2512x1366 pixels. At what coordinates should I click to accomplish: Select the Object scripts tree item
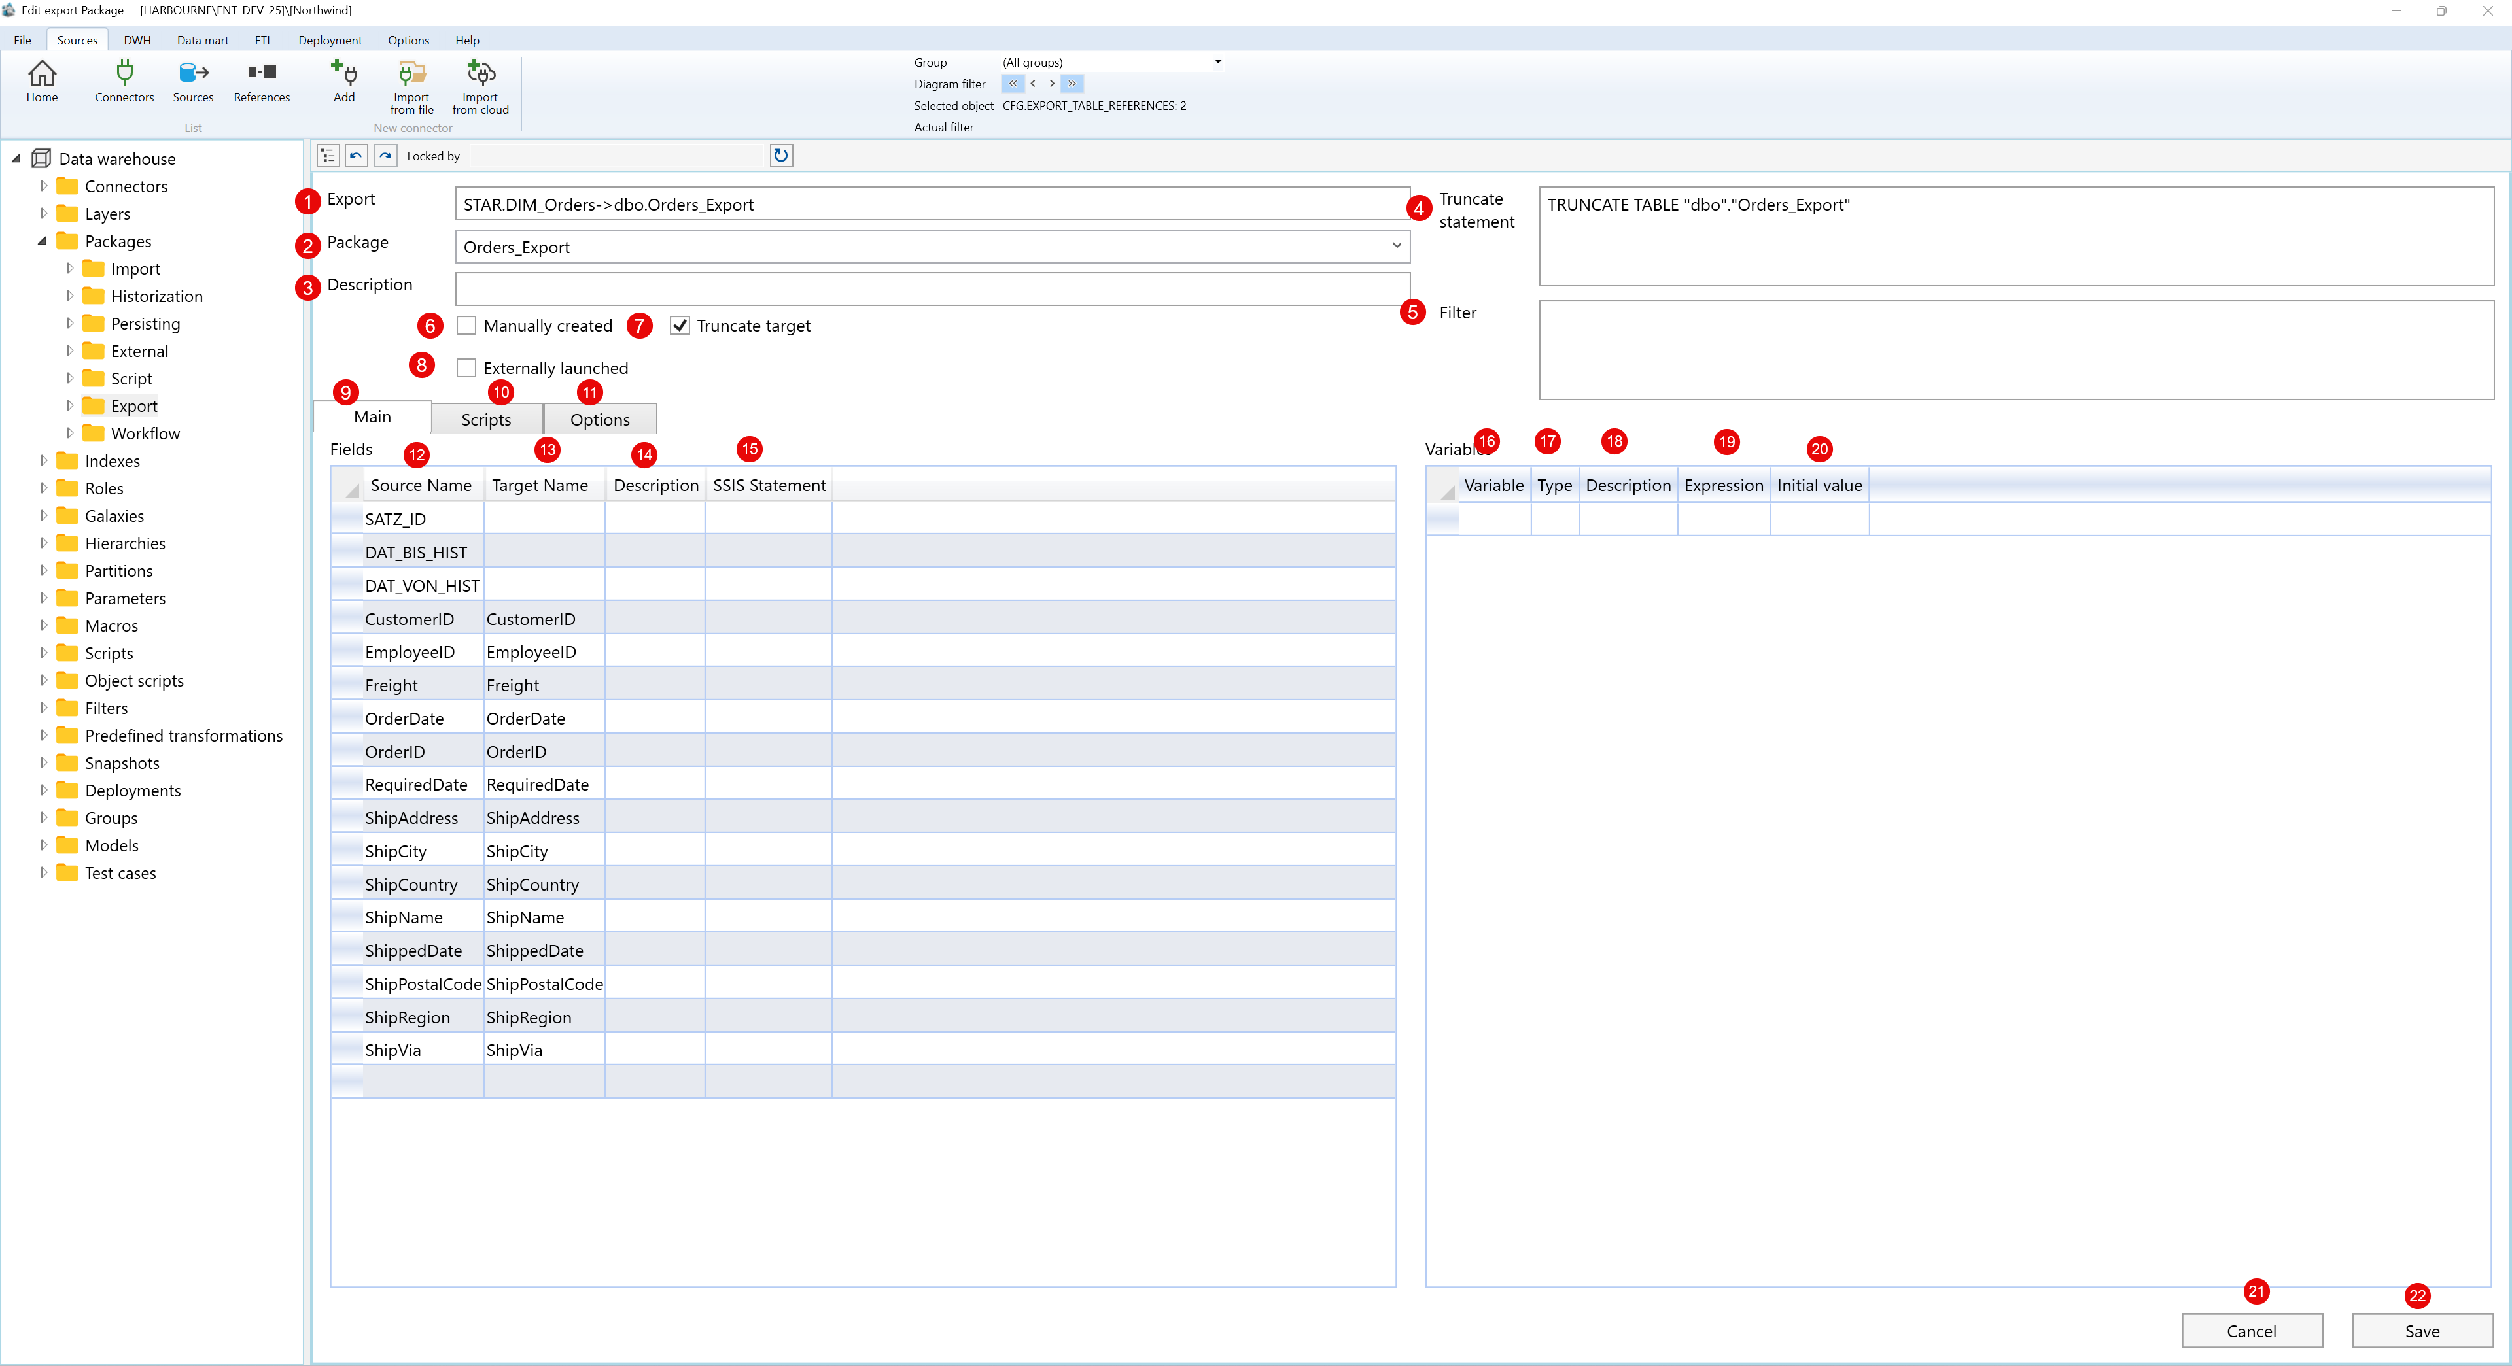point(133,681)
